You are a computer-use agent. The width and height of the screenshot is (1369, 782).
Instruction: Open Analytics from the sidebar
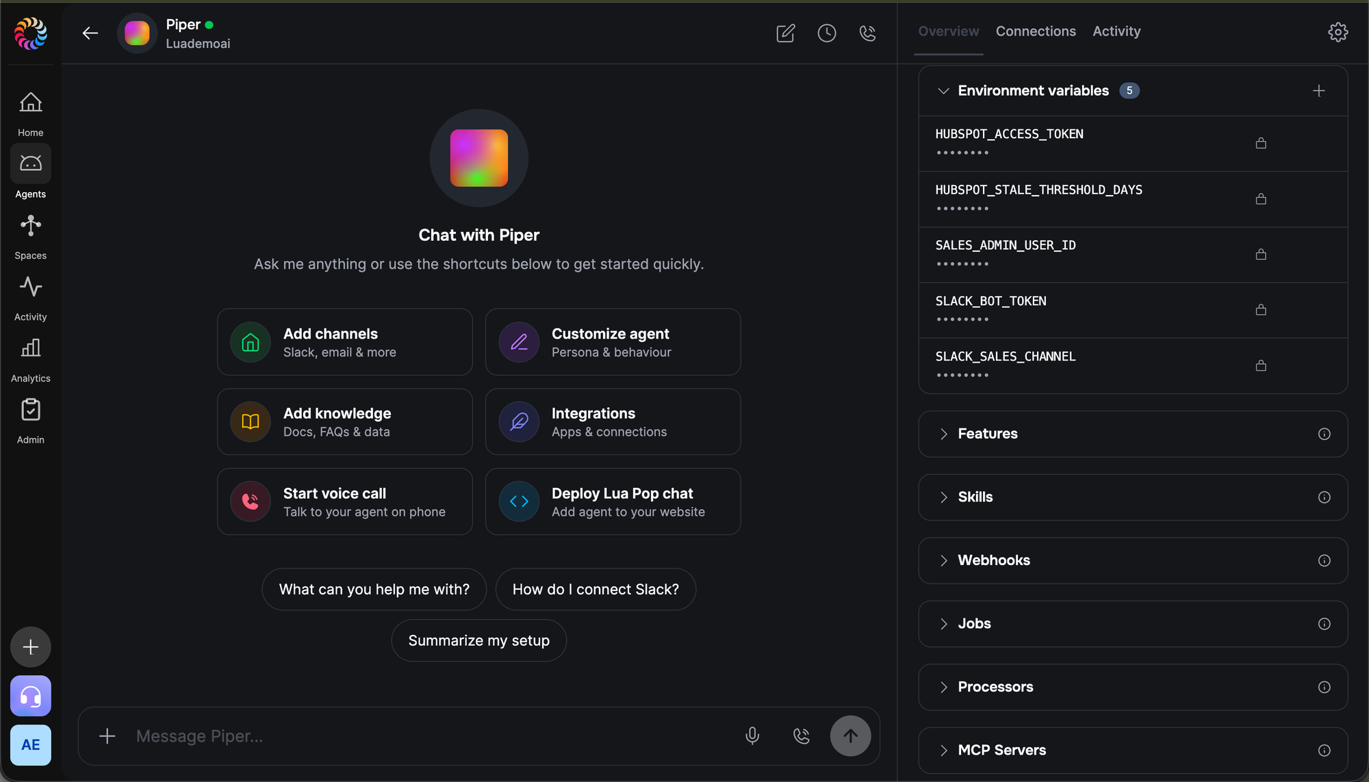(30, 359)
